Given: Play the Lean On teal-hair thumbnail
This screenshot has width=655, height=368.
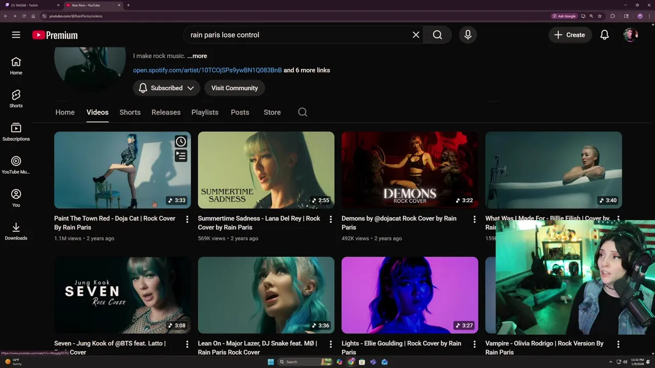Looking at the screenshot, I should (266, 295).
